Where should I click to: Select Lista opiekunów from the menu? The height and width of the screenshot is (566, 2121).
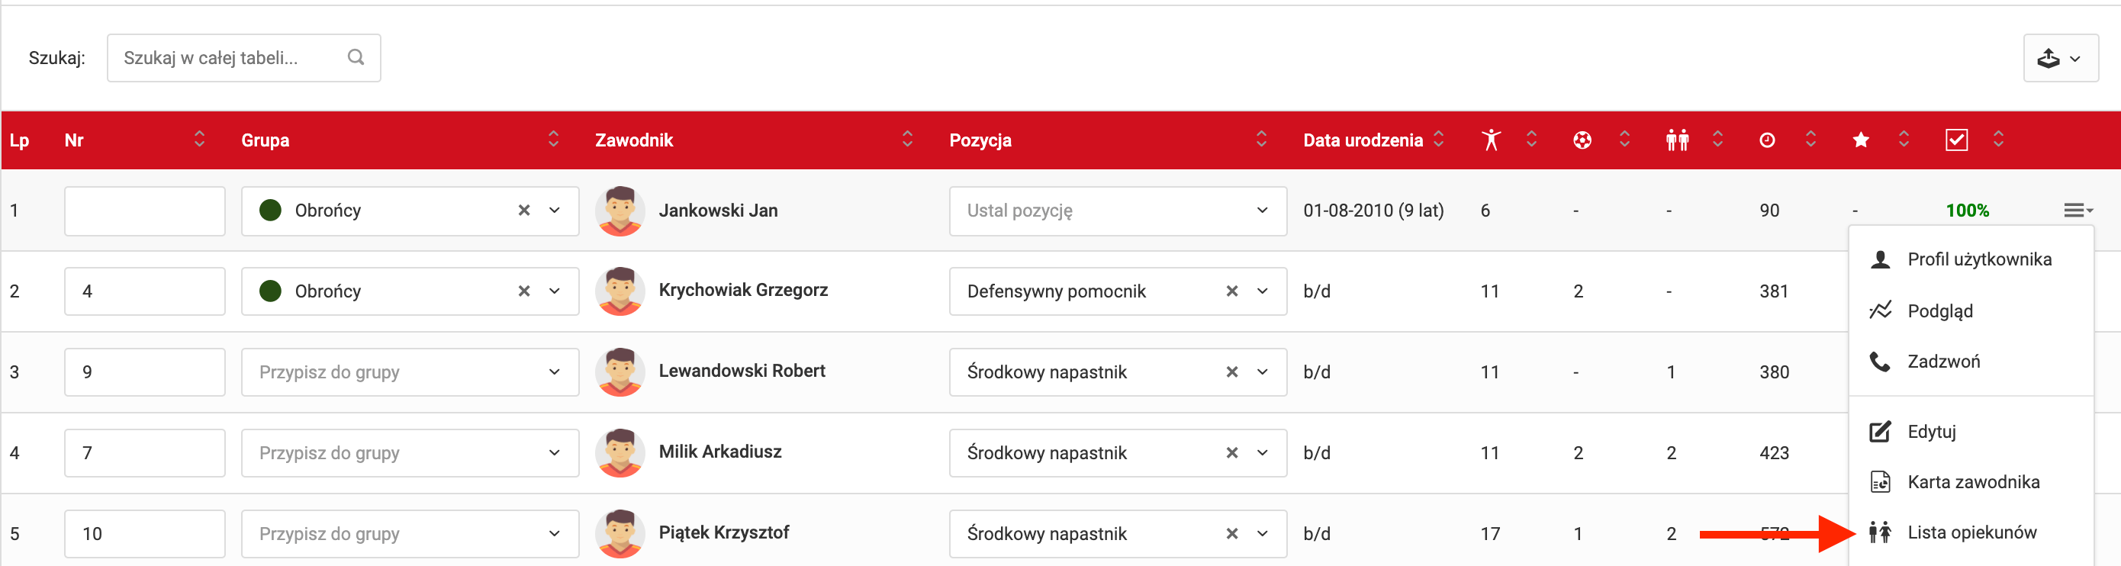[x=1971, y=533]
